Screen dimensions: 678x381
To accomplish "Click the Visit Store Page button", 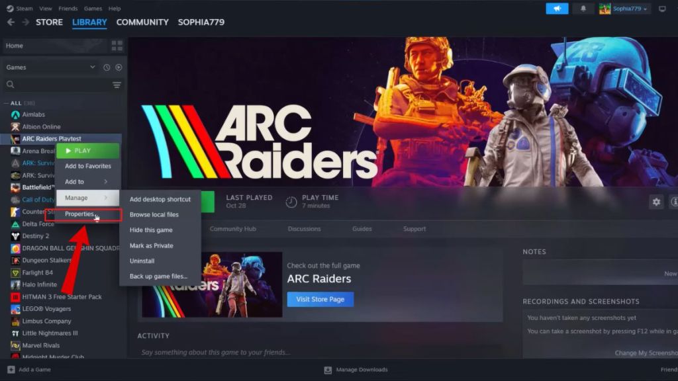I will tap(320, 299).
